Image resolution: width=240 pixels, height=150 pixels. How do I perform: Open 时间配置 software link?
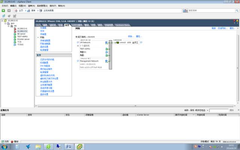click(44, 63)
